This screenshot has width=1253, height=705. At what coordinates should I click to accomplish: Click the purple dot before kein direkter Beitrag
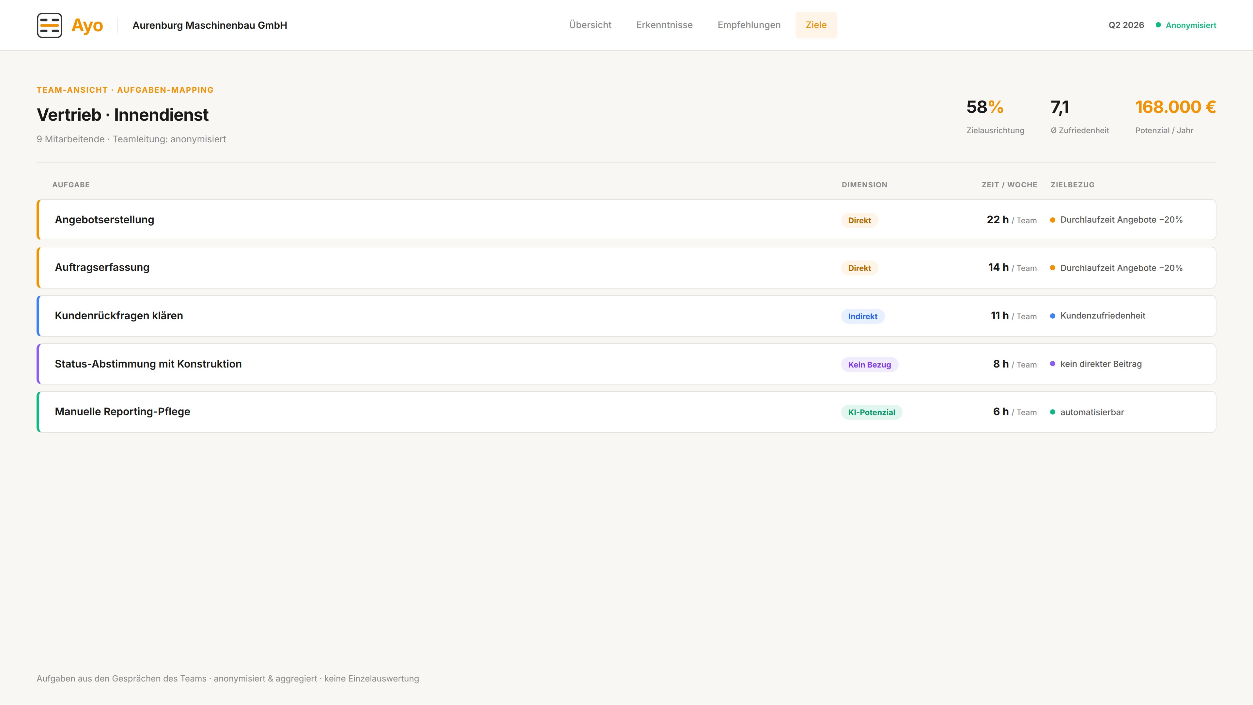tap(1053, 364)
